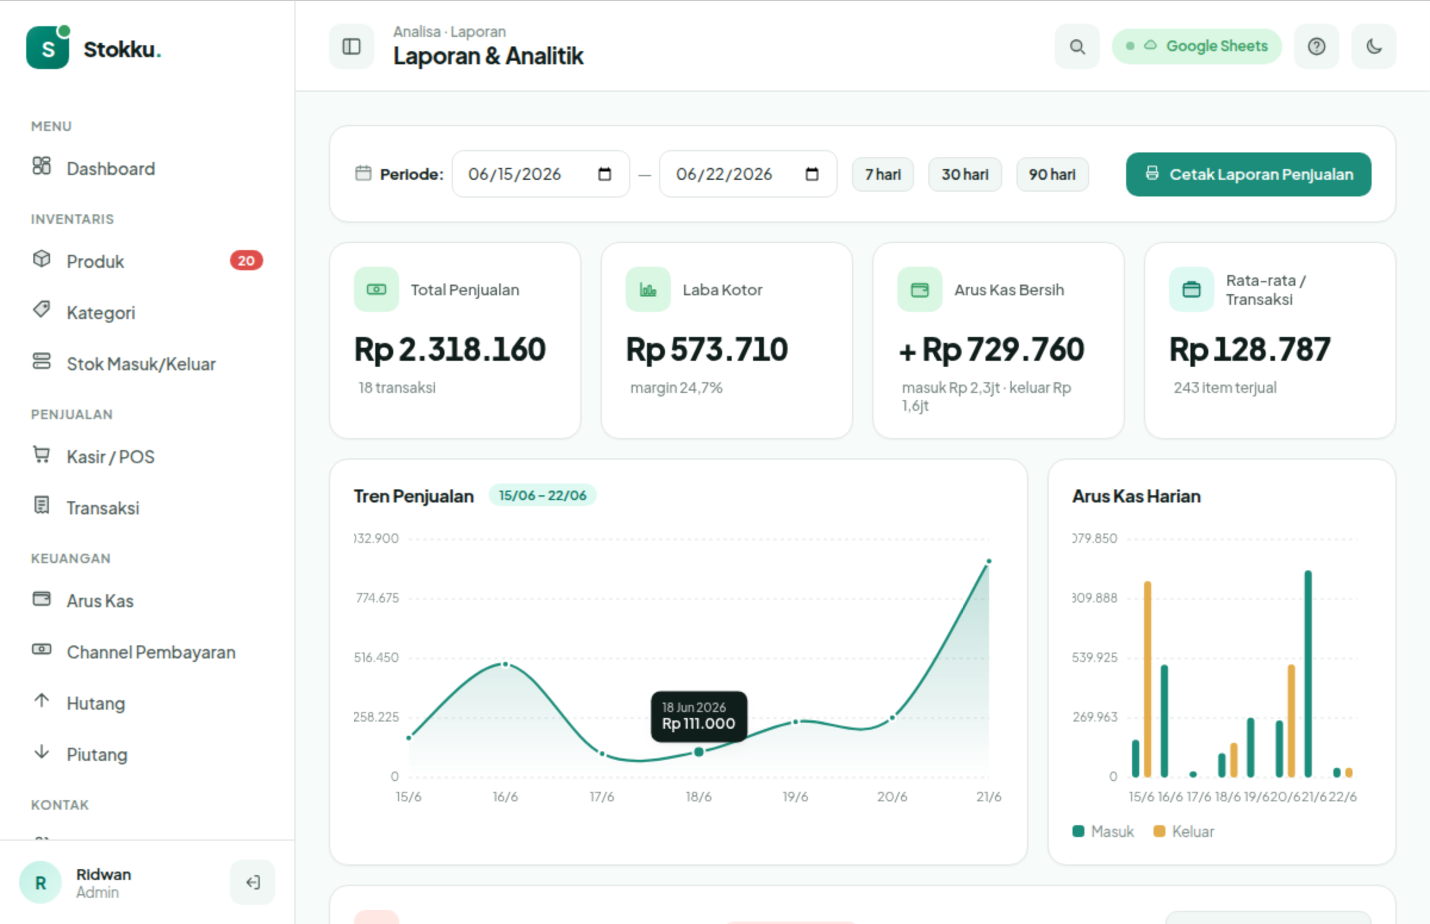
Task: Click the Google Sheets sync badge
Action: point(1196,46)
